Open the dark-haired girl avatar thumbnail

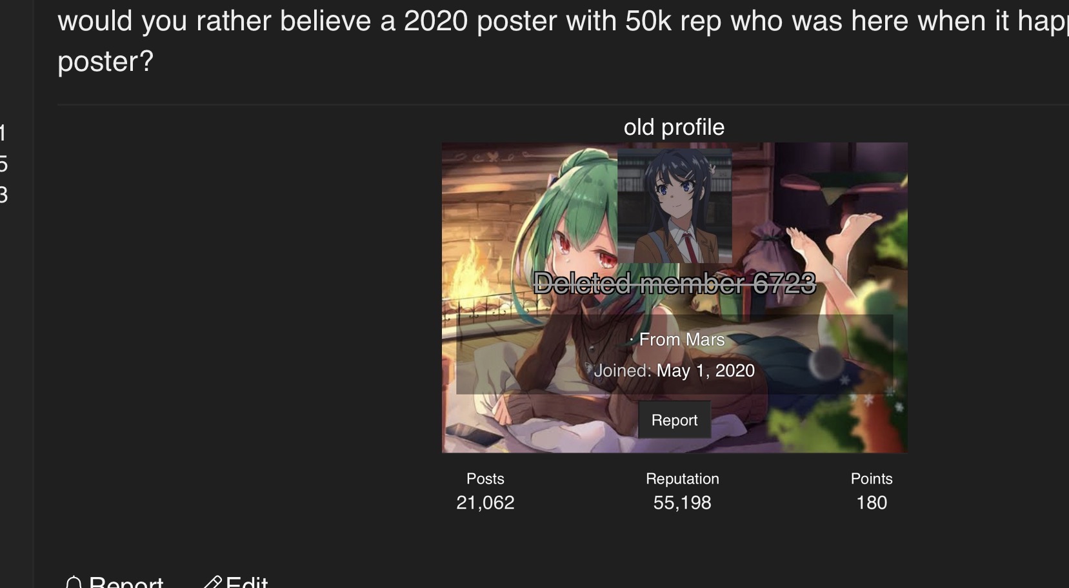click(x=674, y=206)
